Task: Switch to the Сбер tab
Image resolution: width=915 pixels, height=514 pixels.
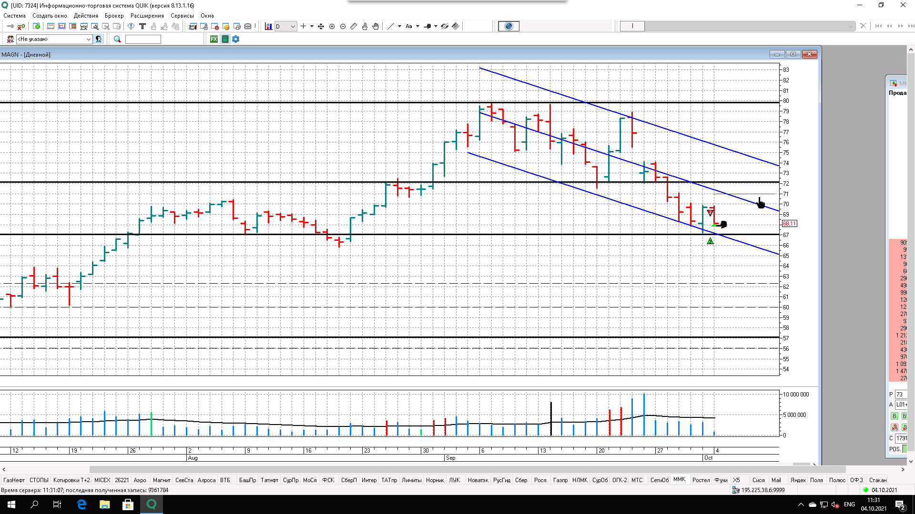Action: (x=521, y=480)
